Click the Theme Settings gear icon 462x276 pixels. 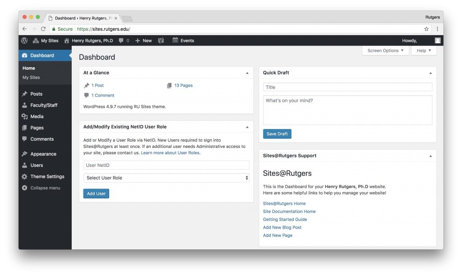click(24, 176)
